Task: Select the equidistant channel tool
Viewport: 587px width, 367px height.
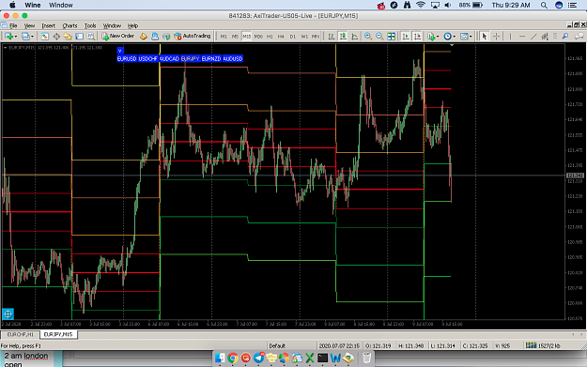Action: pyautogui.click(x=545, y=37)
